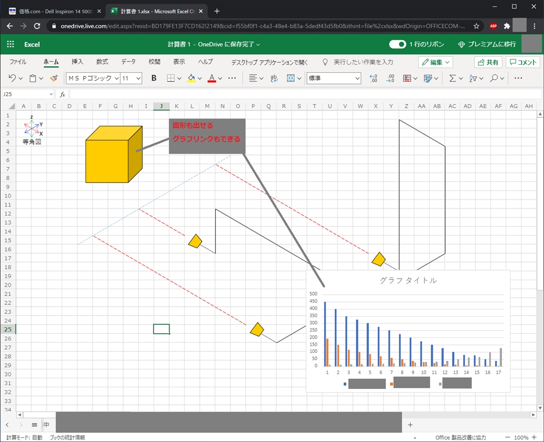Zoom in with plus button
Image resolution: width=544 pixels, height=442 pixels.
click(x=534, y=438)
